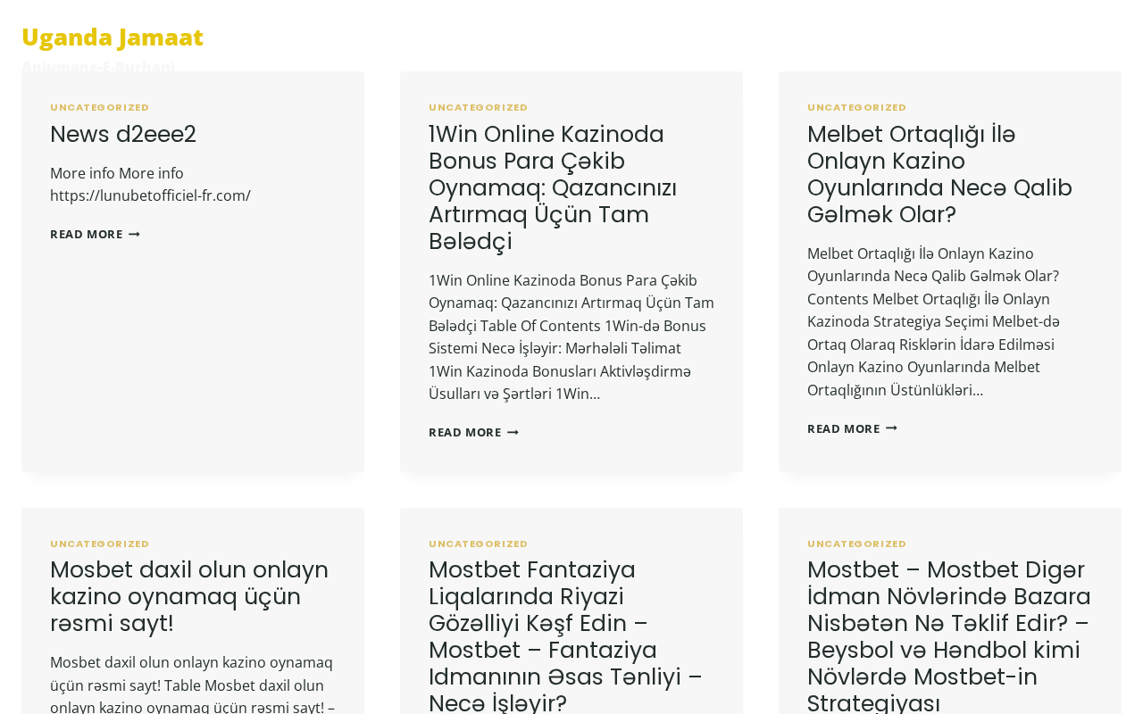
Task: Select Uncategorized label above Mosbet daxil olun
Action: point(100,544)
